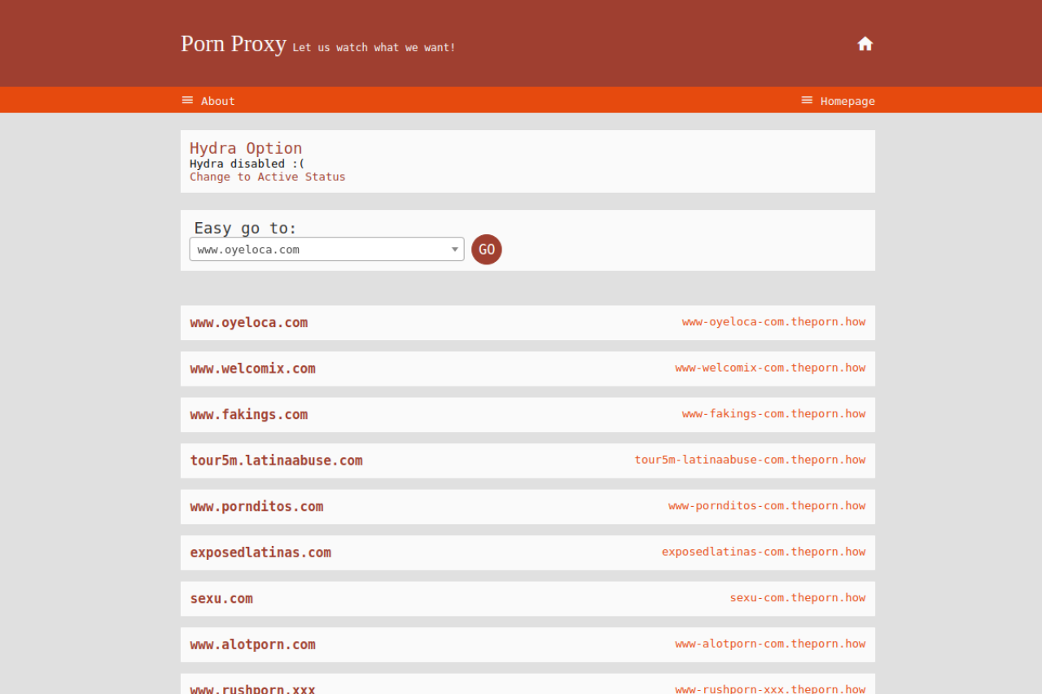This screenshot has height=694, width=1042.
Task: Open the sexu.com entry
Action: click(x=221, y=598)
